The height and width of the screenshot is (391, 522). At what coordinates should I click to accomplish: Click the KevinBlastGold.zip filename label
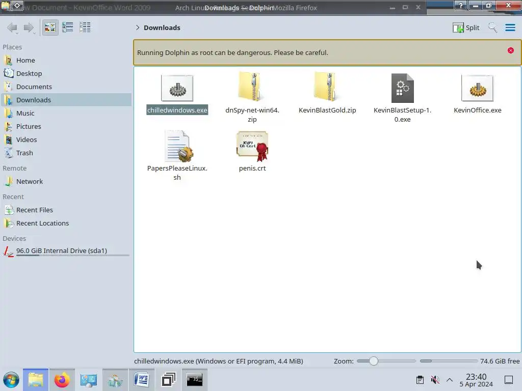coord(327,110)
